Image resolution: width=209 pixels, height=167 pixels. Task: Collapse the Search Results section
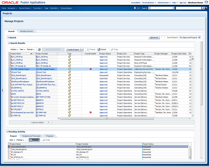tap(9, 43)
